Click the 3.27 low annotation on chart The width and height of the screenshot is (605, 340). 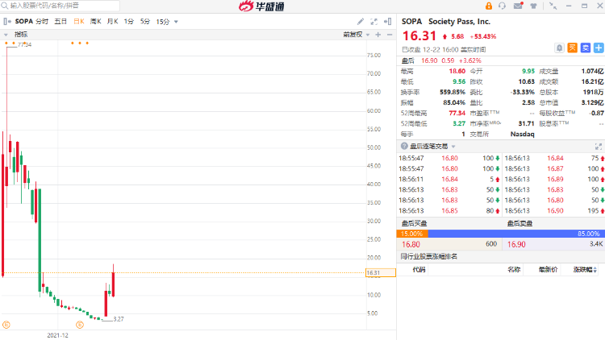pos(119,319)
